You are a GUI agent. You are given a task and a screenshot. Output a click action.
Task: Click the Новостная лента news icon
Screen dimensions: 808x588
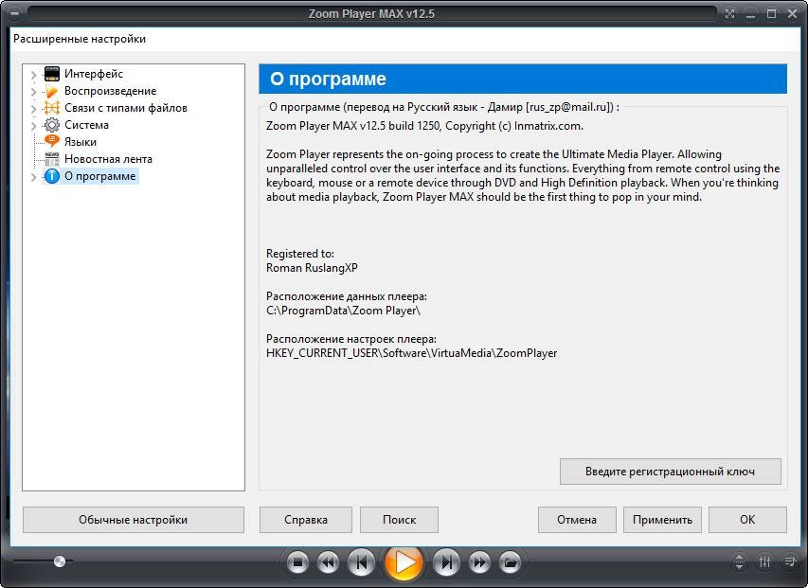[52, 158]
